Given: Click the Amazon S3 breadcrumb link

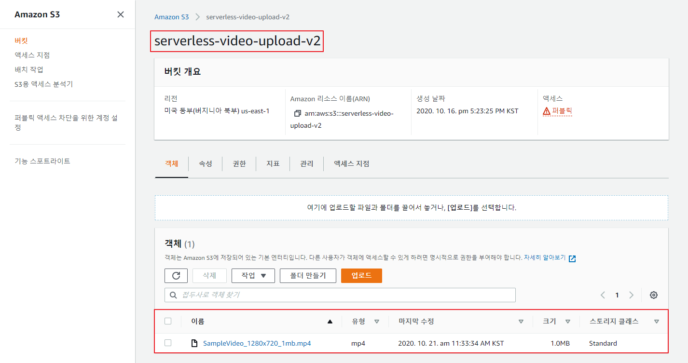Looking at the screenshot, I should (172, 17).
